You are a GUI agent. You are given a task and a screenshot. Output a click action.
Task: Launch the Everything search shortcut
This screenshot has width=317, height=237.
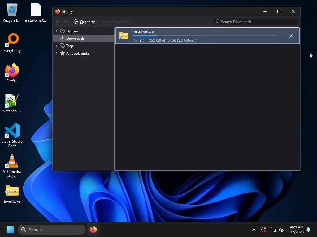click(12, 43)
